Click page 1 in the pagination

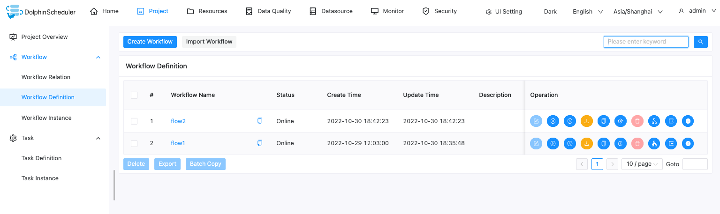[x=597, y=164]
